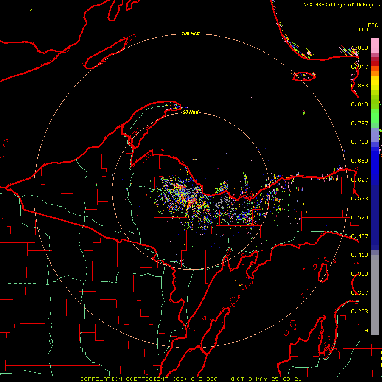
Task: Click the 100 NMI range ring label
Action: click(x=191, y=34)
